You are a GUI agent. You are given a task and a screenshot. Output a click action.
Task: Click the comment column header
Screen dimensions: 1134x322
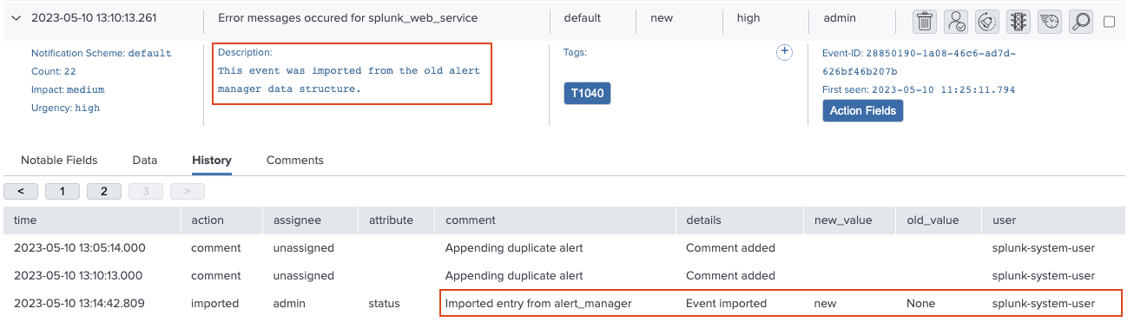[x=555, y=220]
